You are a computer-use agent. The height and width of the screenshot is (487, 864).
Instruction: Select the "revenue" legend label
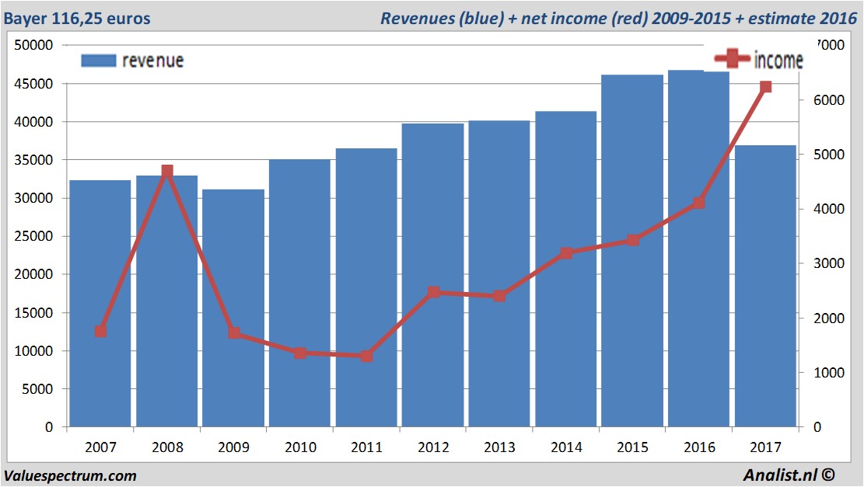pos(152,61)
